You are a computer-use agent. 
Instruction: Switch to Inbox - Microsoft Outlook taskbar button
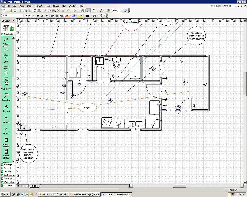coord(54,194)
